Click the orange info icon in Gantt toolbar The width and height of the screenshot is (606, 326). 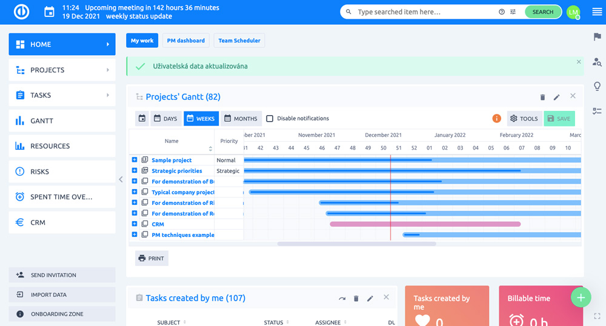[497, 119]
